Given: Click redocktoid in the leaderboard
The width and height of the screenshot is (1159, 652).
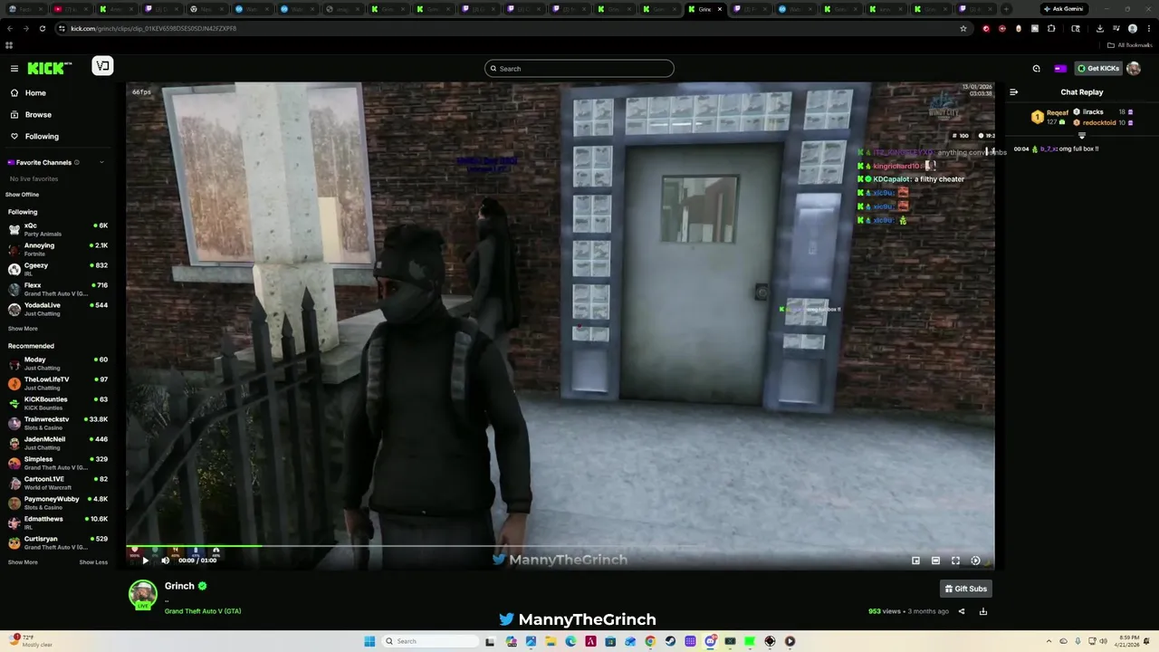Looking at the screenshot, I should point(1099,122).
